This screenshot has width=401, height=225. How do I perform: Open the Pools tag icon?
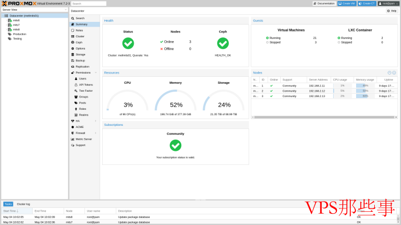76,103
